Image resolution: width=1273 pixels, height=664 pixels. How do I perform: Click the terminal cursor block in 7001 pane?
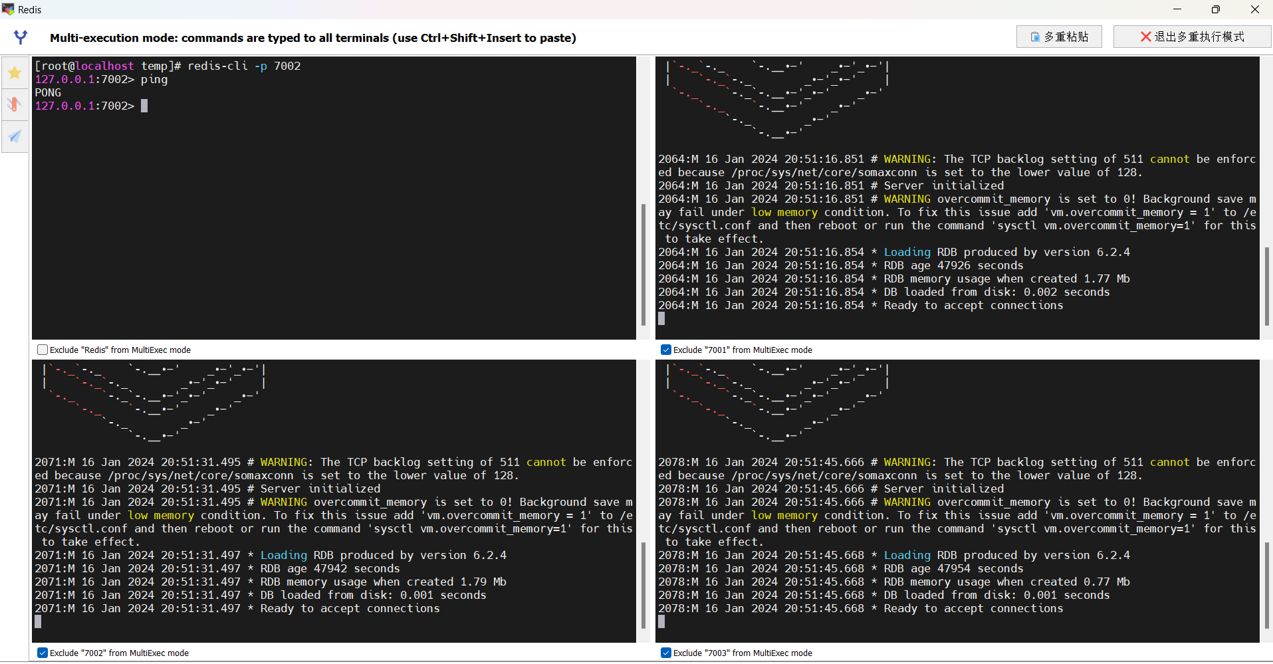[661, 318]
